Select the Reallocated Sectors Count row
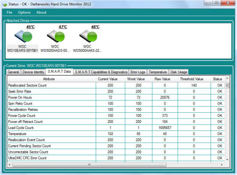Viewport: 237px width, 175px height. point(116,86)
